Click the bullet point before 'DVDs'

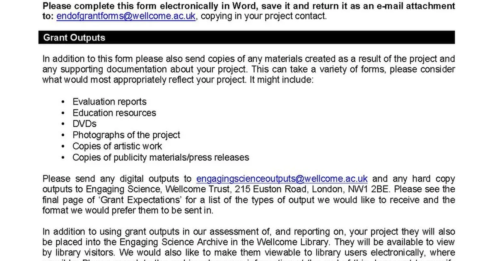click(63, 124)
